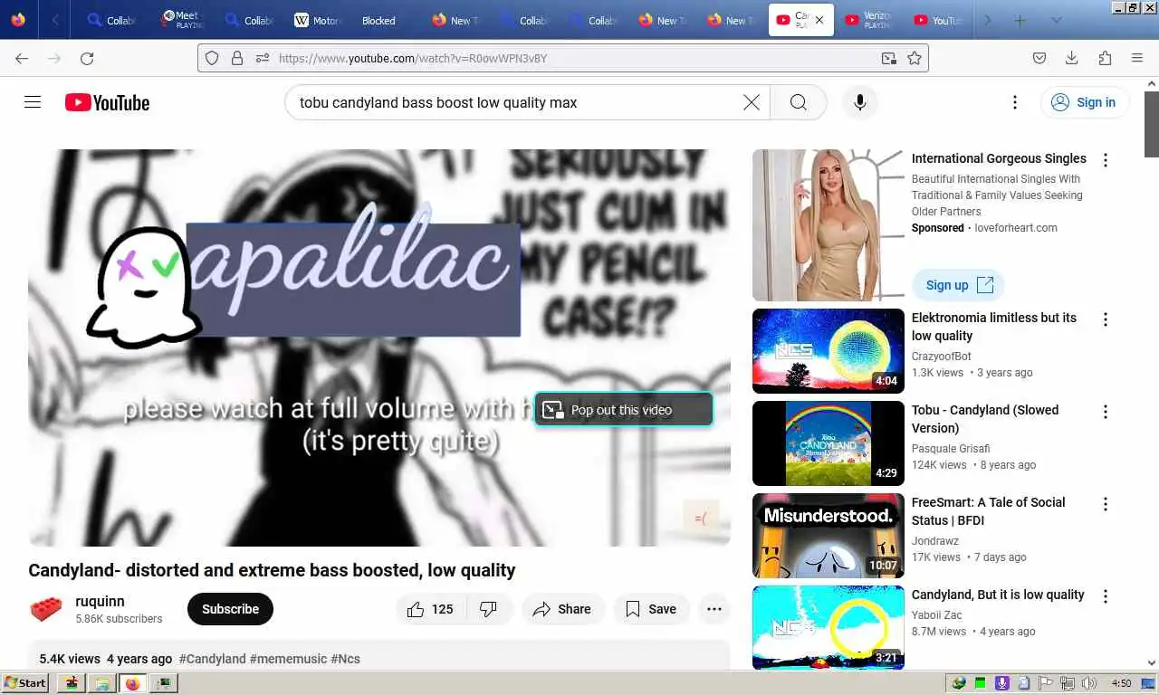This screenshot has height=695, width=1159.
Task: Save page to Pocket
Action: pos(1039,58)
